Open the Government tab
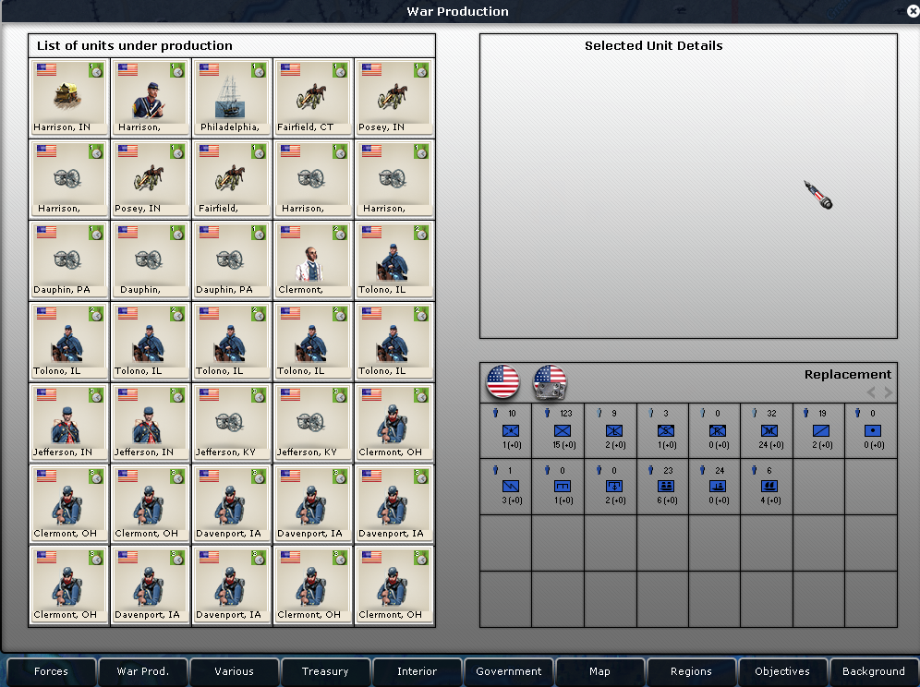Image resolution: width=920 pixels, height=687 pixels. pyautogui.click(x=508, y=671)
